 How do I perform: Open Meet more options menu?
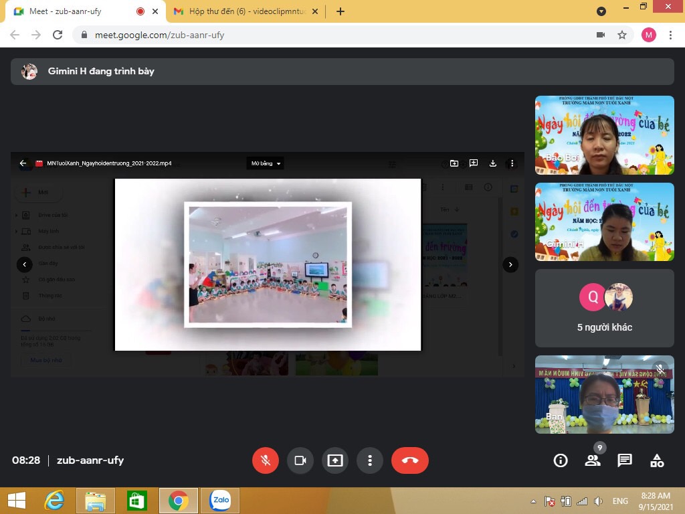[x=370, y=460]
